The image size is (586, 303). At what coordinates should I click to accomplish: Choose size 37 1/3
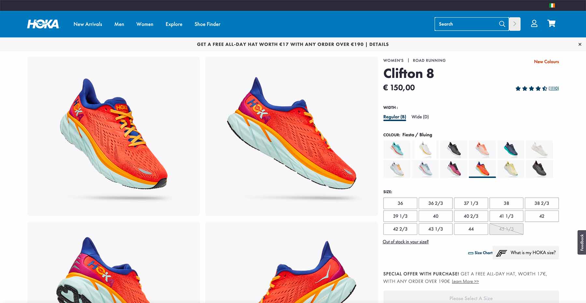tap(471, 203)
